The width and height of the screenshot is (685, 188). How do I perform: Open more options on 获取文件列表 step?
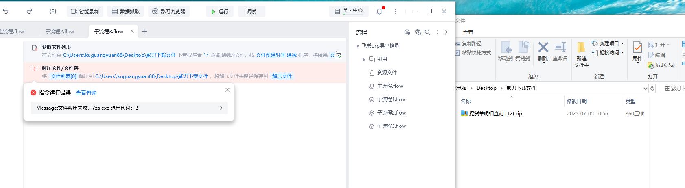tap(337, 51)
